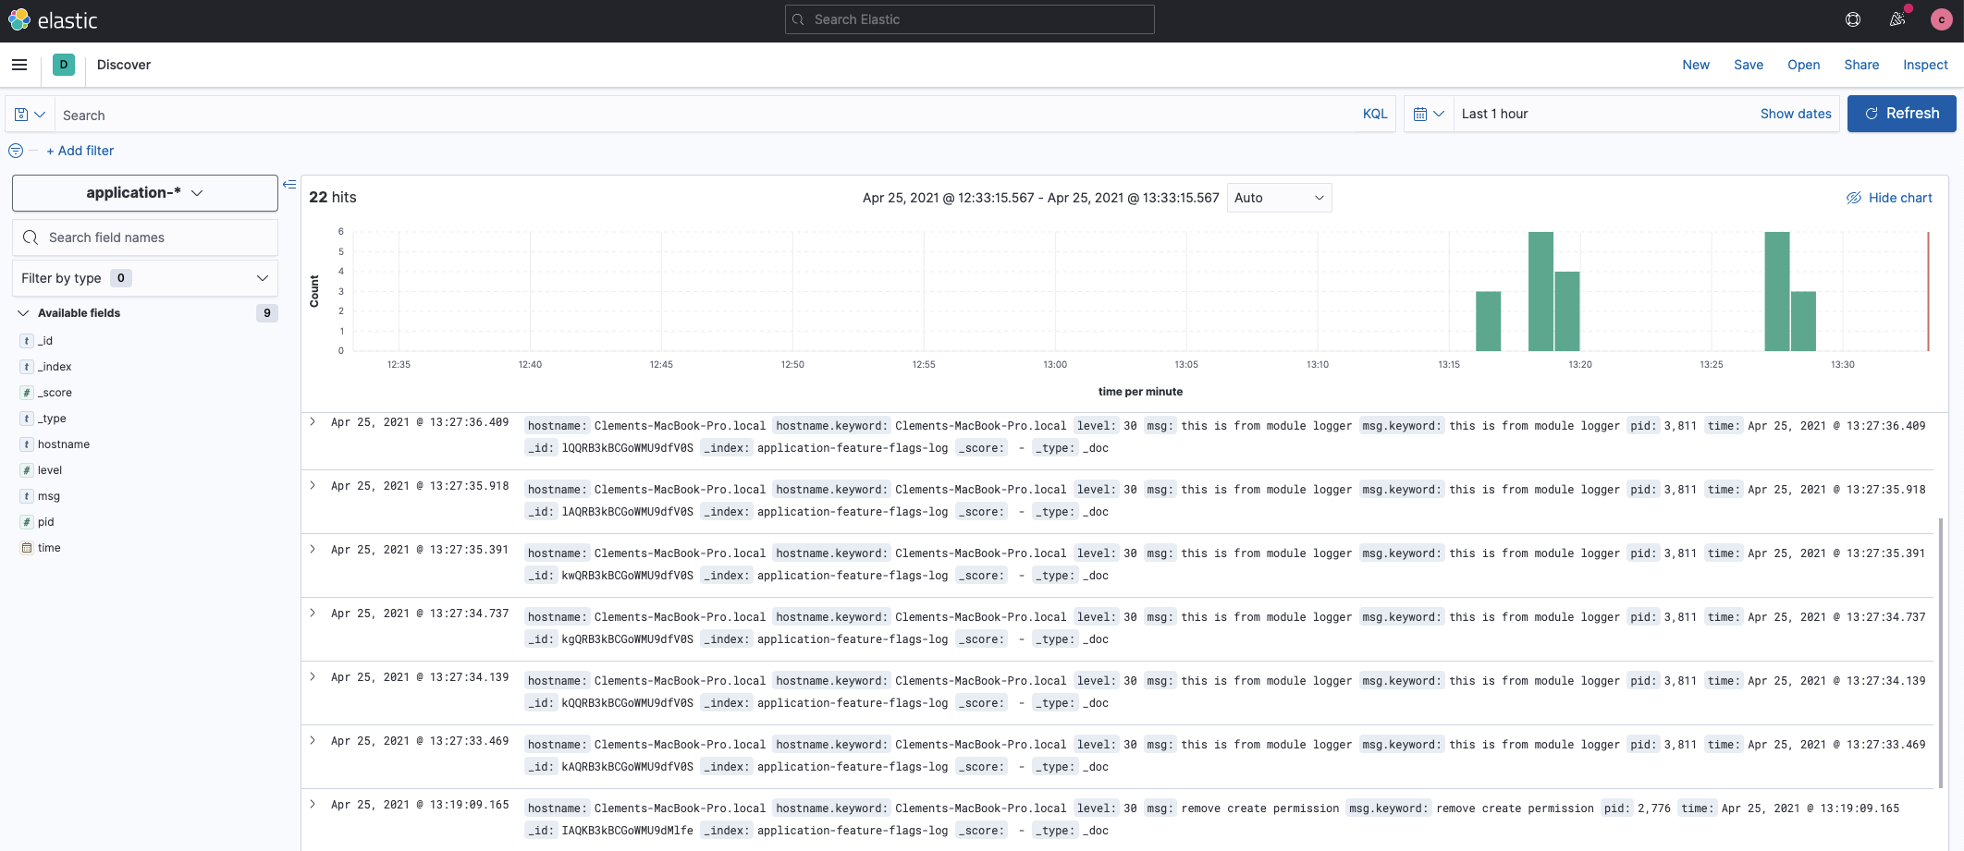Viewport: 1964px width, 851px height.
Task: Expand the 13:27:34.737 log row
Action: 313,613
